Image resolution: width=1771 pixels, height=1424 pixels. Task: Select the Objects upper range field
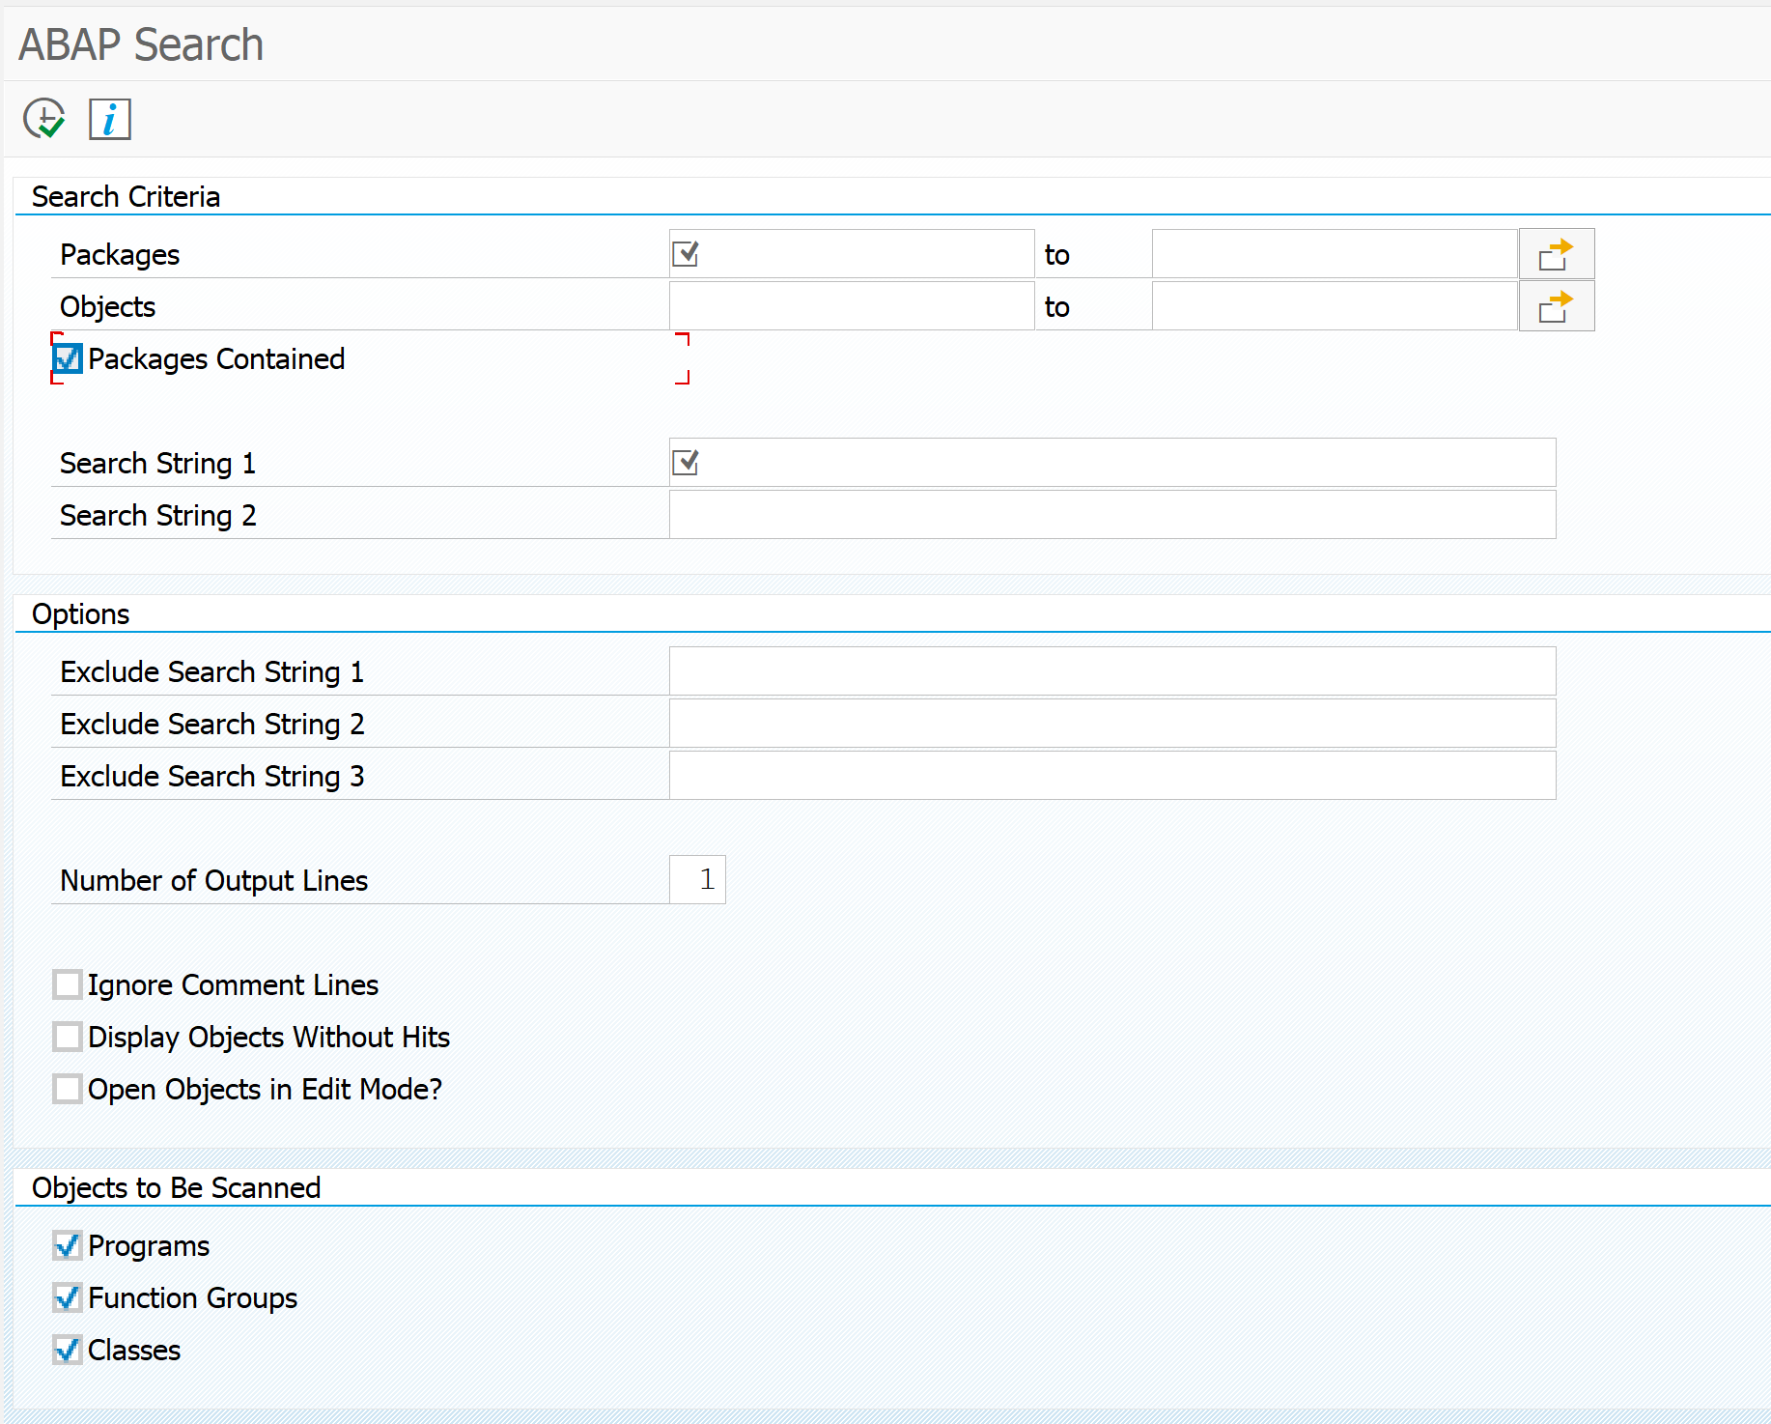[x=1333, y=305]
